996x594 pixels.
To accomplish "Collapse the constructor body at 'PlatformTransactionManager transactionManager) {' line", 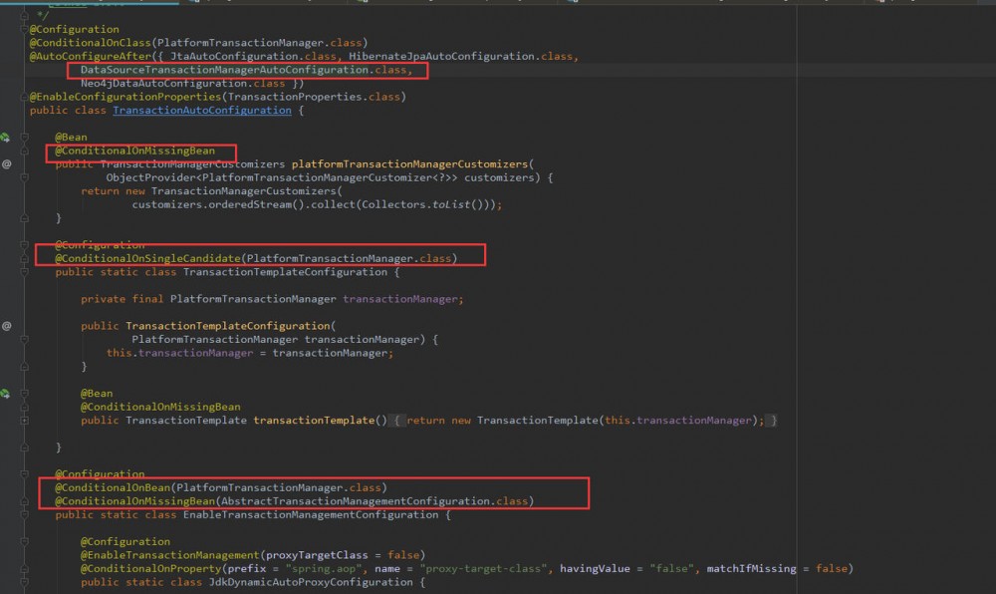I will (x=24, y=339).
